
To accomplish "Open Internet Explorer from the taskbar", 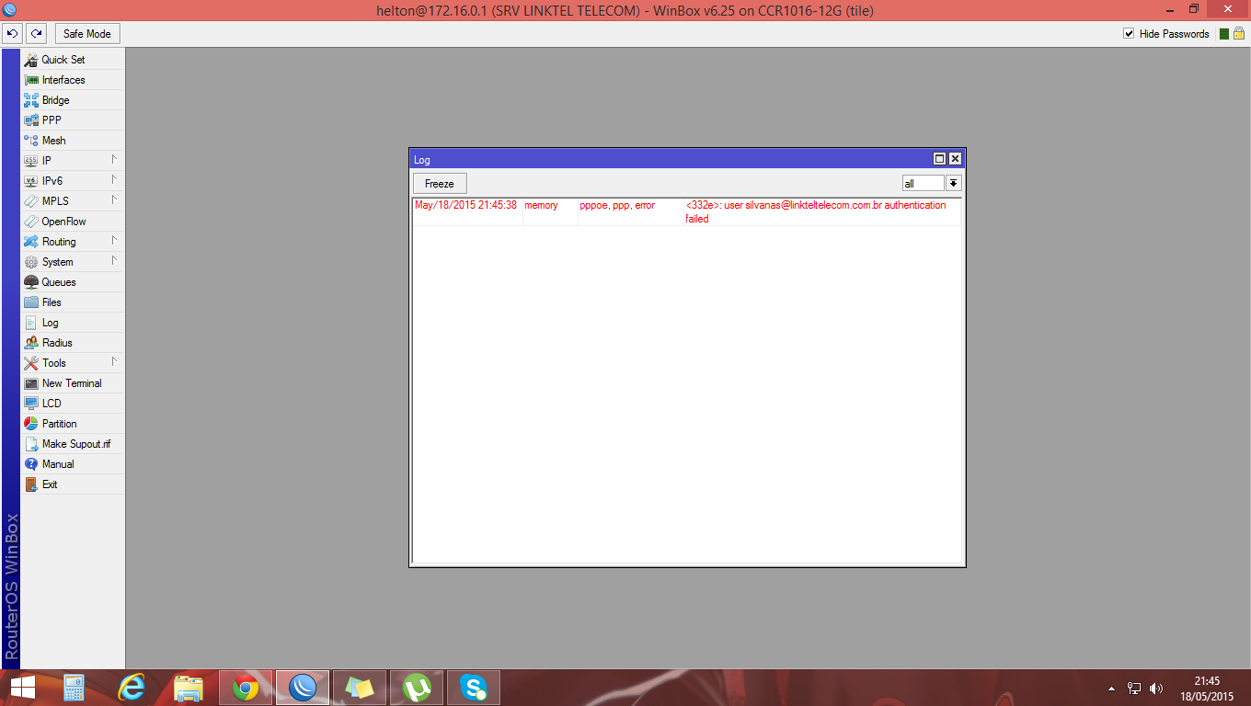I will click(132, 688).
